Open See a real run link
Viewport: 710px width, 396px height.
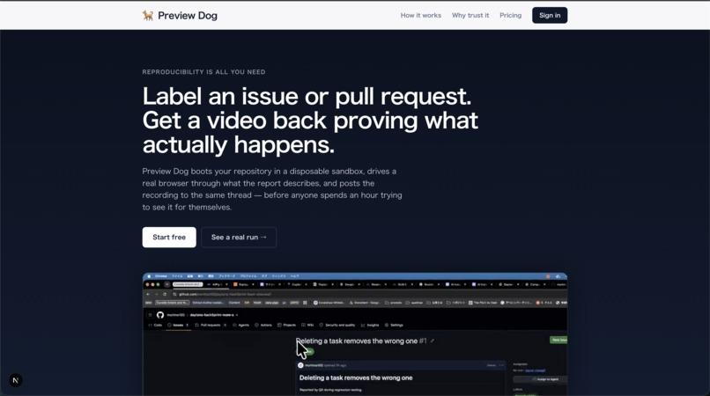239,237
